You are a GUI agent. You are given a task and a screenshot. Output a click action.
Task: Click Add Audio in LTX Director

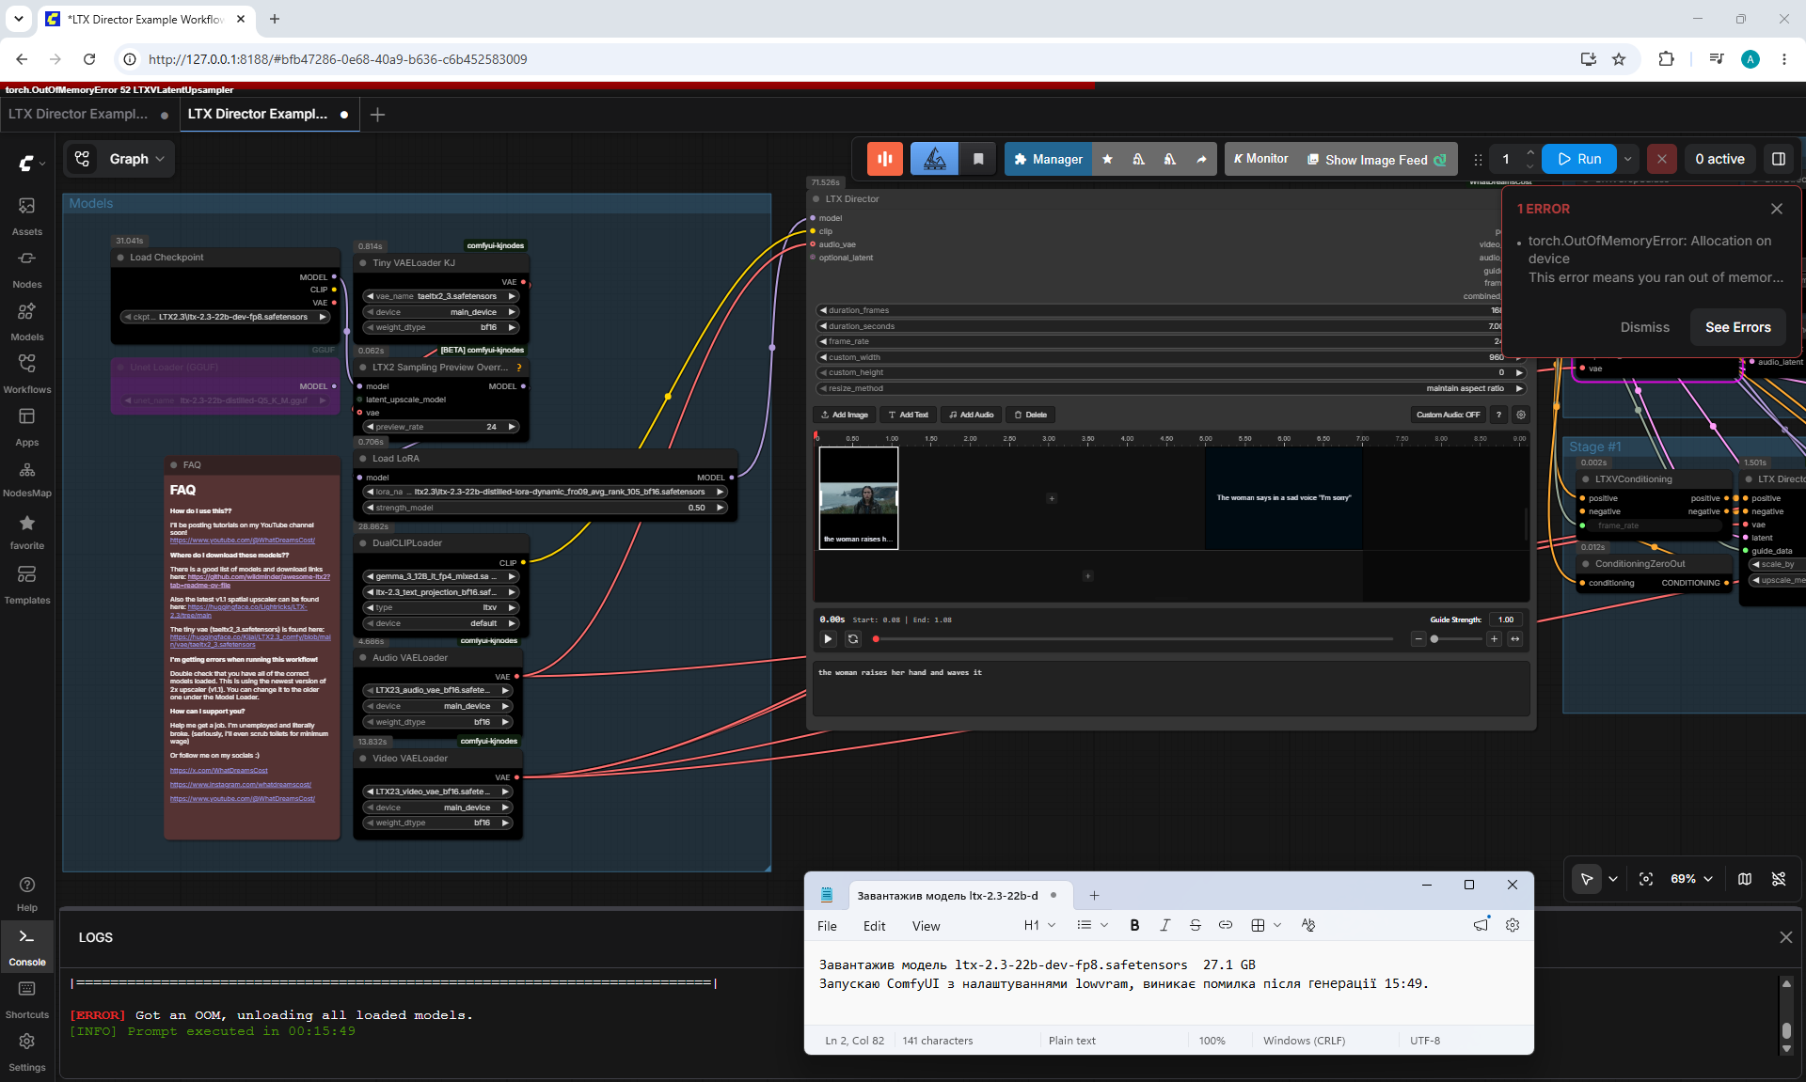(x=971, y=415)
